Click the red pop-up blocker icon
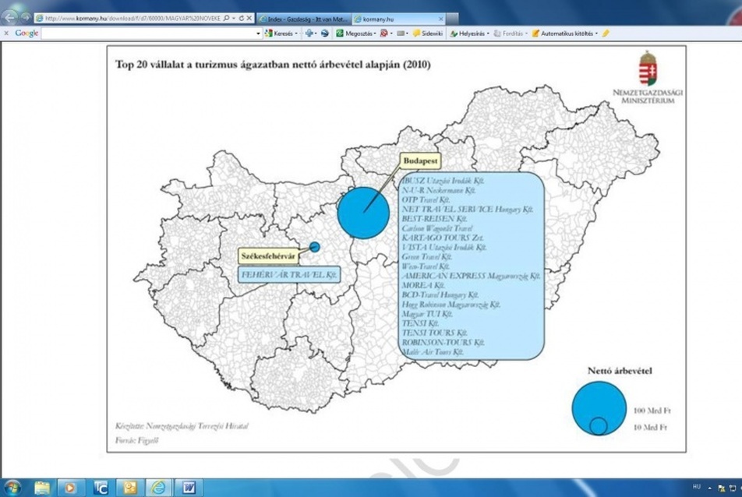This screenshot has width=742, height=497. [x=383, y=33]
